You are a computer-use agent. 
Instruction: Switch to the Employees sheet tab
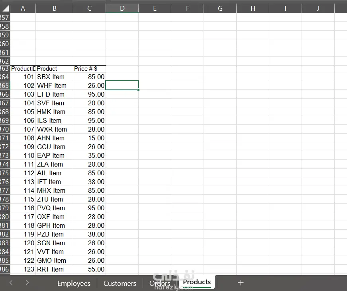pos(74,283)
